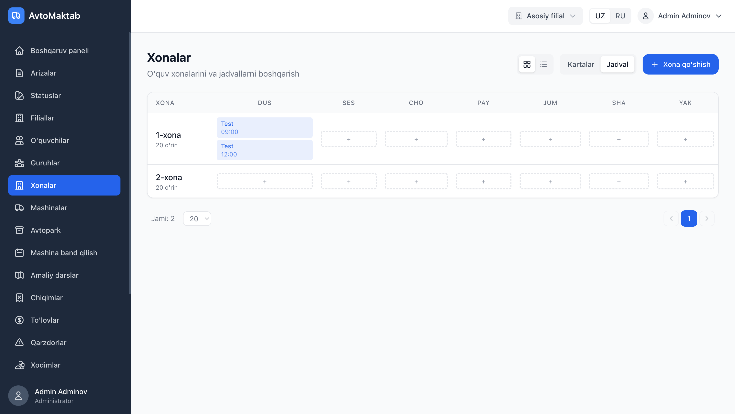Open Mashinalar truck icon in sidebar
Screen dimensions: 735x414
coord(19,208)
